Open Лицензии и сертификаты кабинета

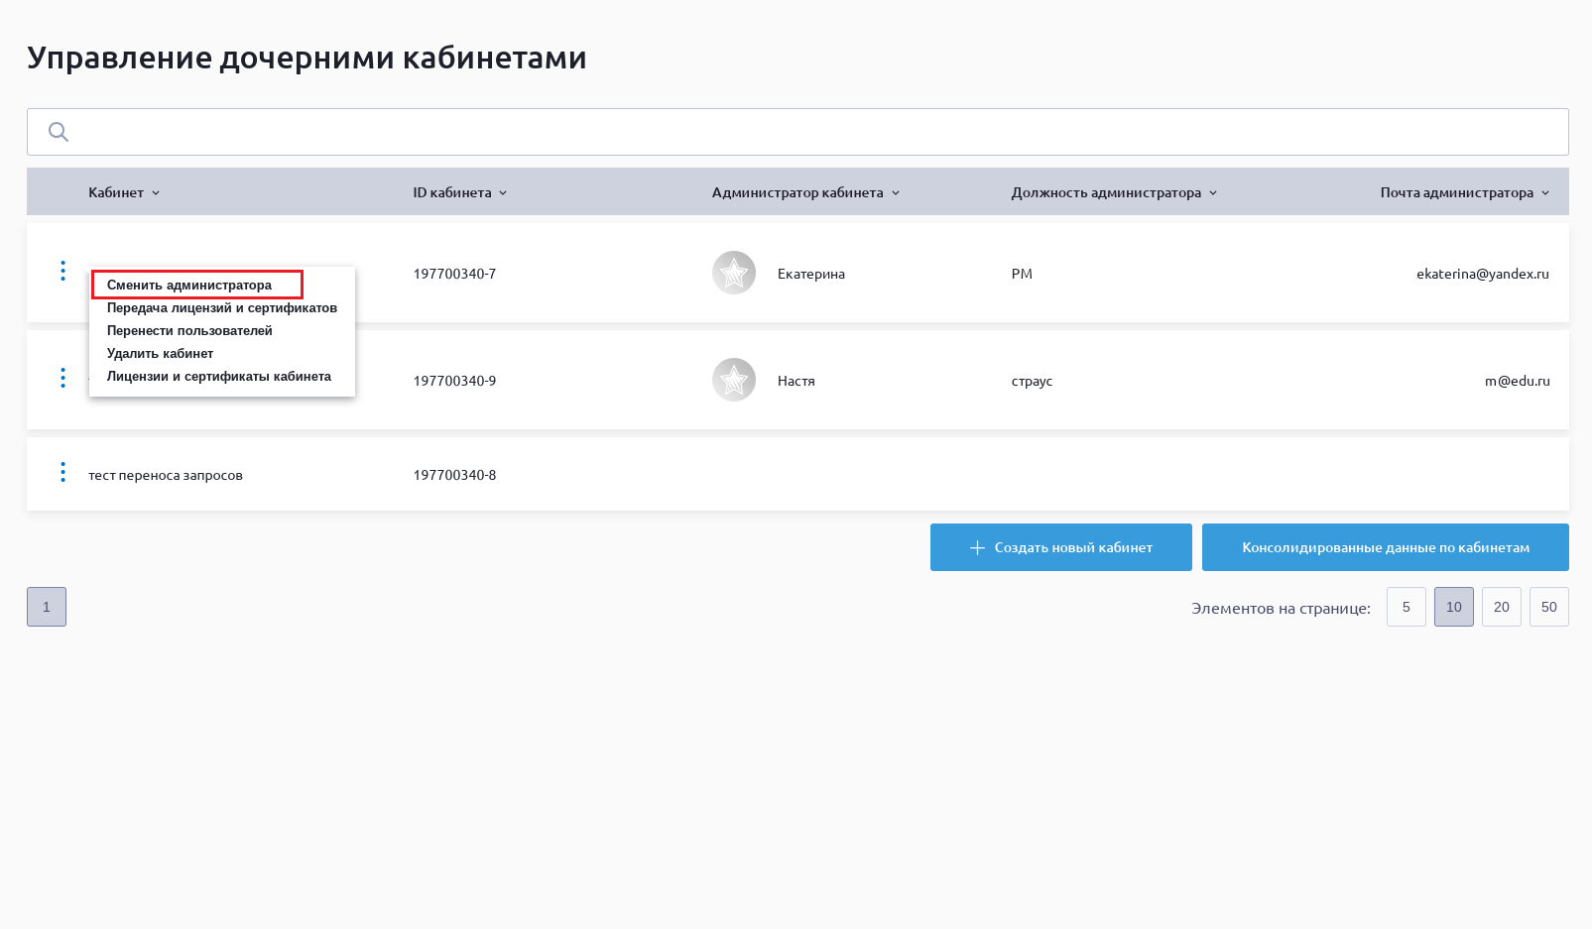click(x=219, y=377)
